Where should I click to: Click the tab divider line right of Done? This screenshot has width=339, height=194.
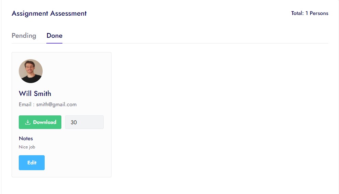pyautogui.click(x=194, y=43)
